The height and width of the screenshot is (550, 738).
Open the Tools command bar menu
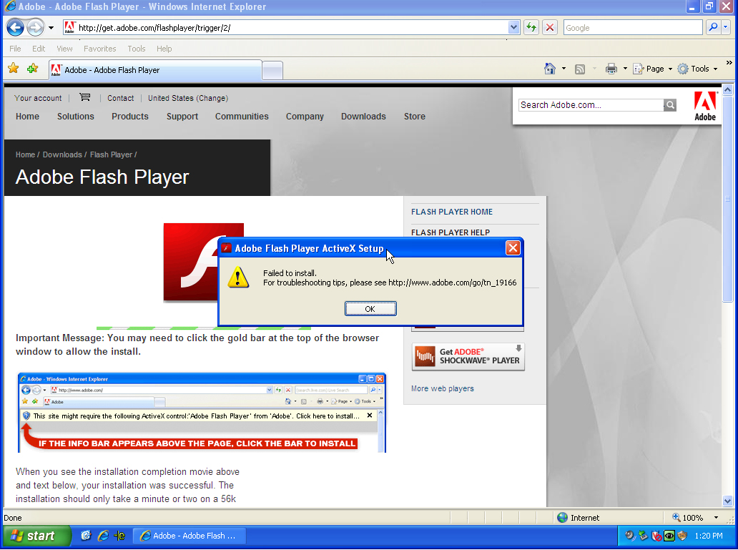pyautogui.click(x=697, y=69)
